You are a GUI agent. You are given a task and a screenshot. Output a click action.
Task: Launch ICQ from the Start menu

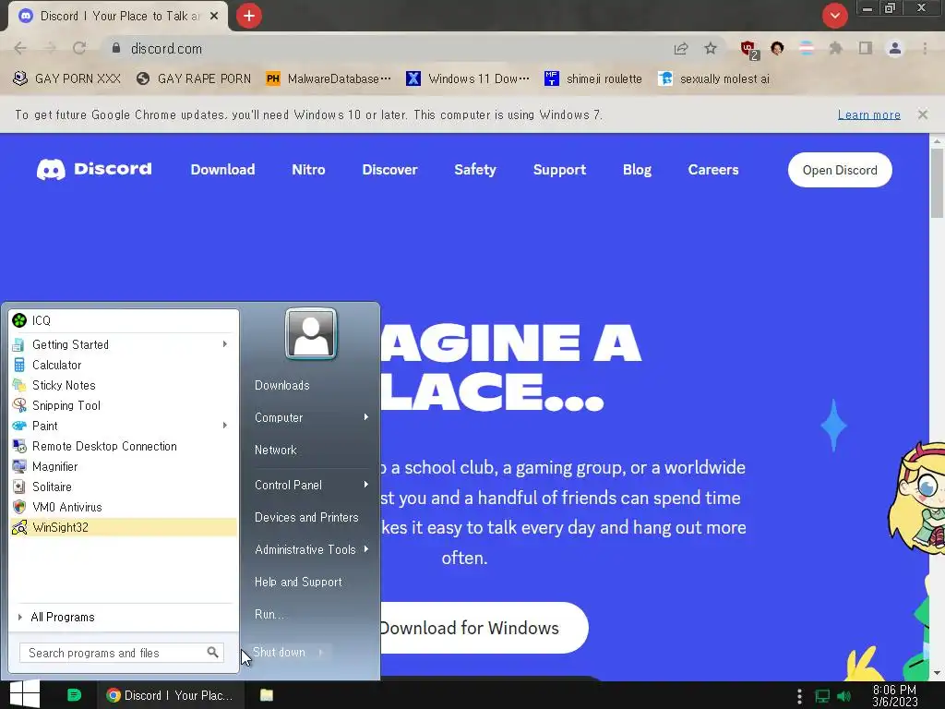pos(124,320)
